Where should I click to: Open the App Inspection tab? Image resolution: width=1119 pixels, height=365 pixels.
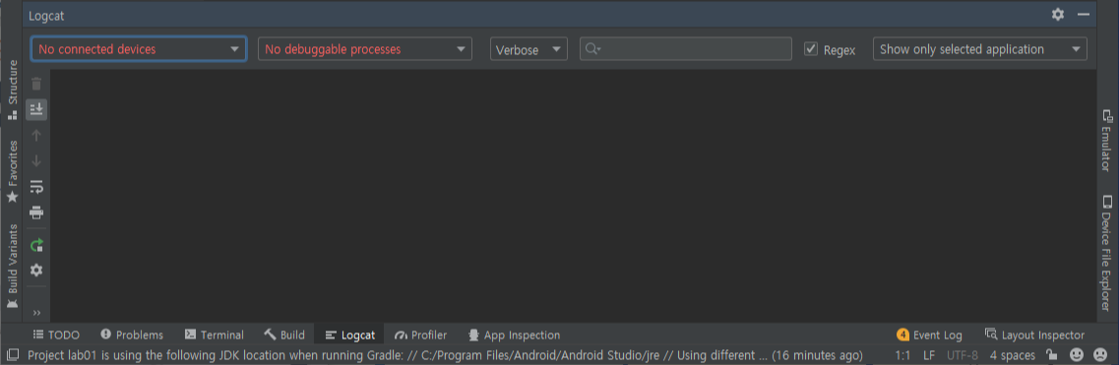pos(514,335)
